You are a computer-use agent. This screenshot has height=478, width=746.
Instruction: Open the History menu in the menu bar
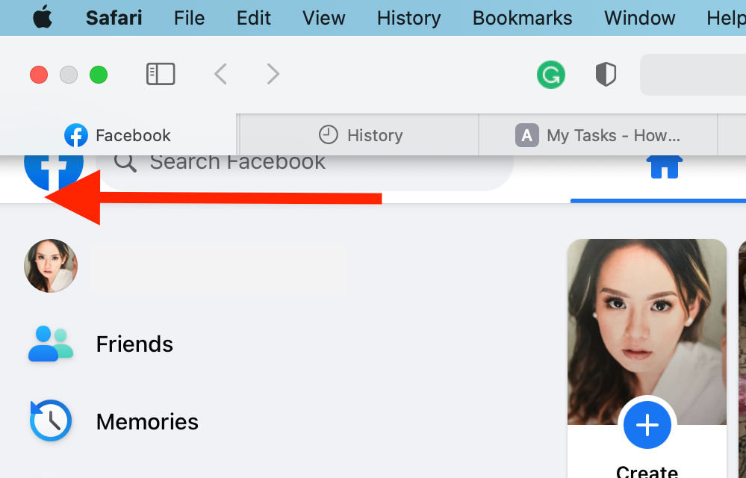408,17
